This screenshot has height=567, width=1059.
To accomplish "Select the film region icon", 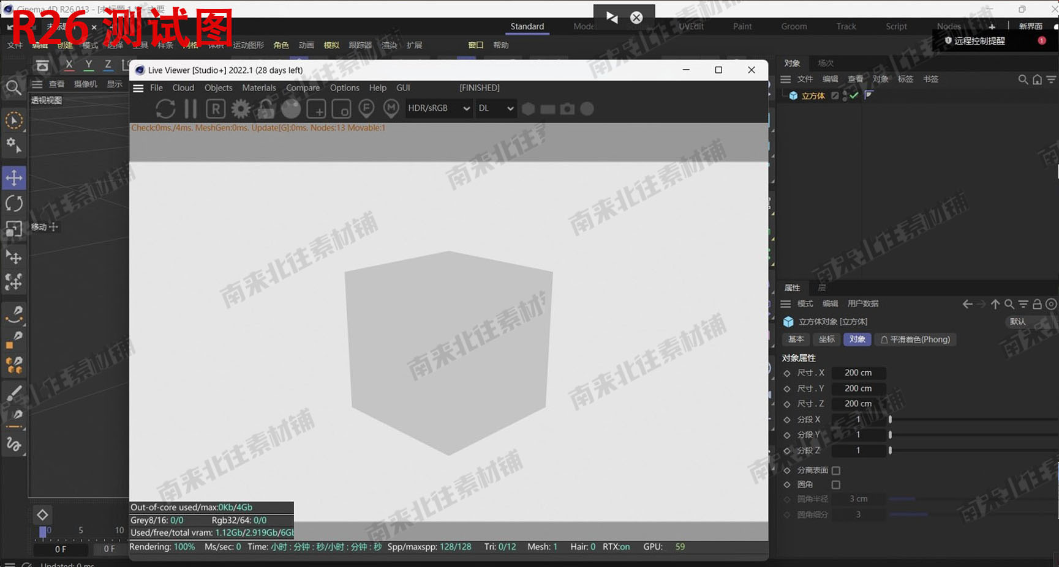I will click(341, 109).
